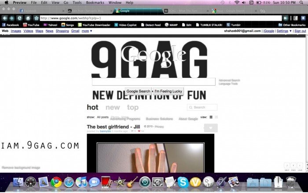Launch Safari compass icon in the Dock

click(x=69, y=182)
